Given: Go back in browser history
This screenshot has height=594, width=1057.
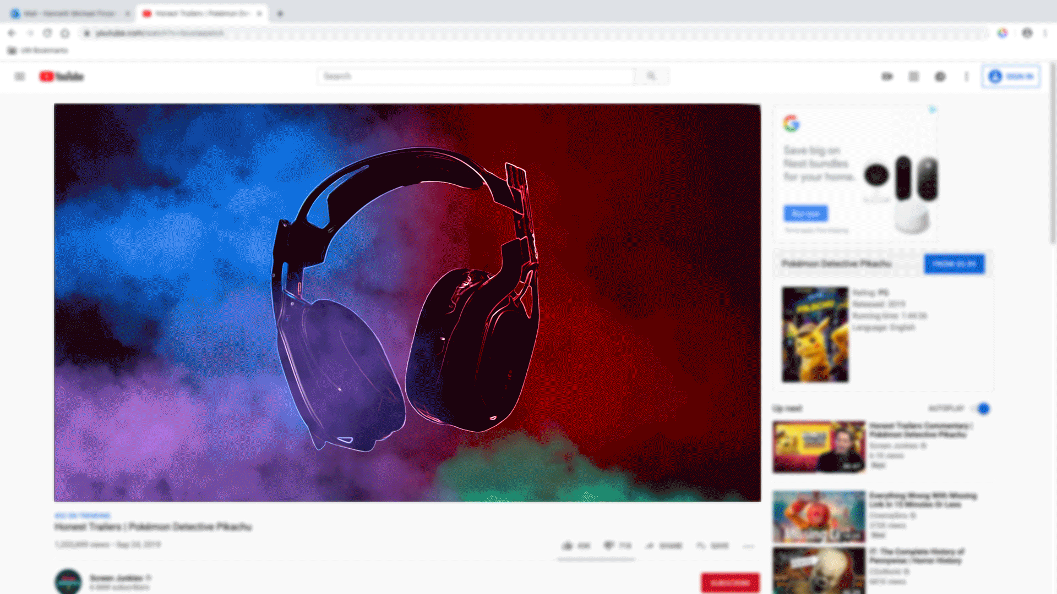Looking at the screenshot, I should coord(12,33).
